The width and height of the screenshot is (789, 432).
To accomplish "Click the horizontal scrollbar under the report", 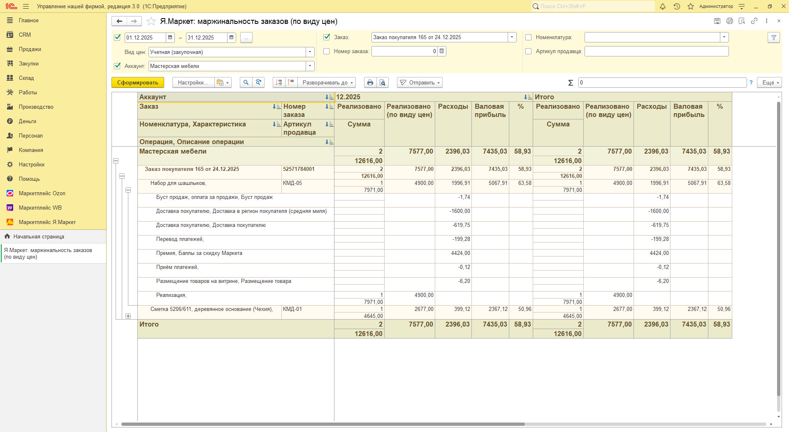I will pyautogui.click(x=323, y=424).
